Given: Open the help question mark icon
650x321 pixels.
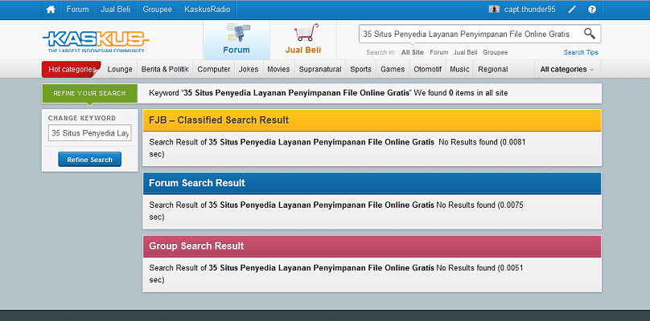Looking at the screenshot, I should pyautogui.click(x=592, y=10).
